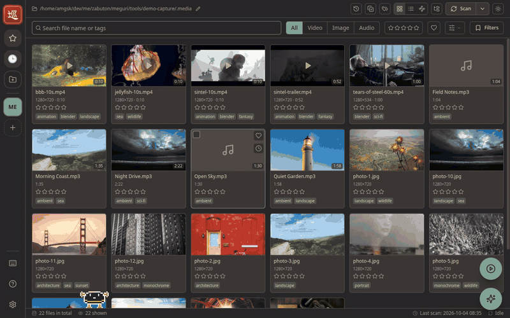
Task: Tick the checkbox on the Open Sky.mp3 card
Action: (x=196, y=134)
